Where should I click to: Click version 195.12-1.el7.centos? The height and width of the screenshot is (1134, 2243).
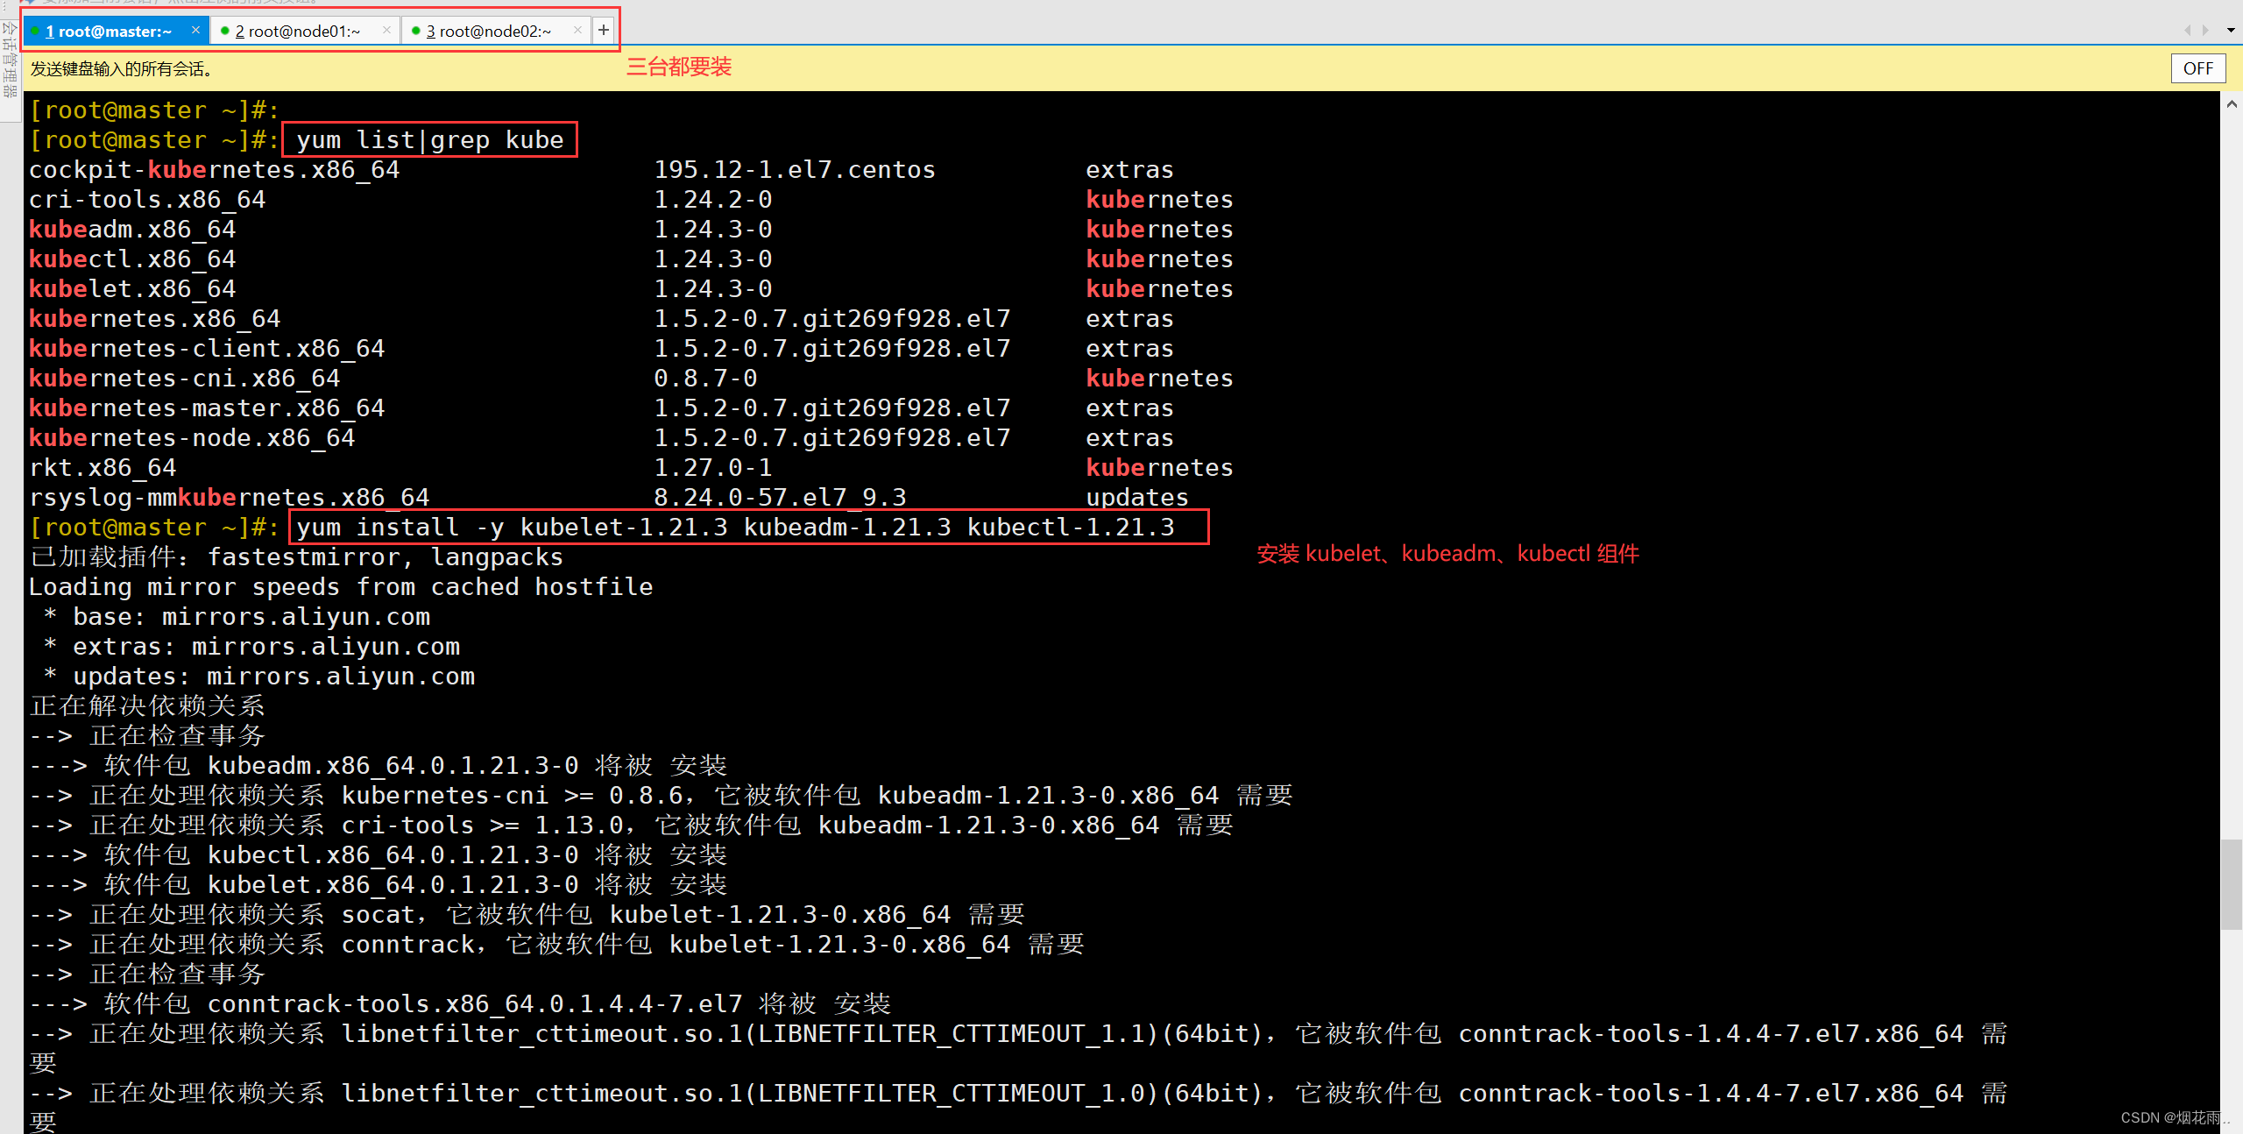tap(795, 170)
